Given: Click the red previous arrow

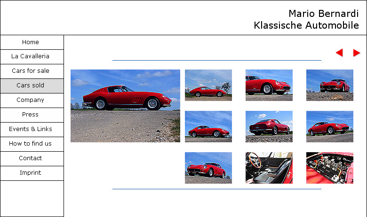Looking at the screenshot, I should point(339,53).
